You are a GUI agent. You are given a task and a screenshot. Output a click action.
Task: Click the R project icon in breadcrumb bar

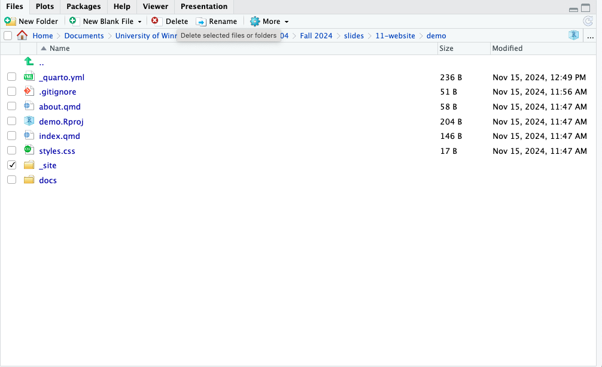pos(573,35)
